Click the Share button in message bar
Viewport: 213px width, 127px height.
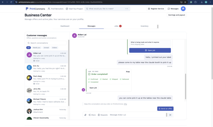tap(92, 115)
